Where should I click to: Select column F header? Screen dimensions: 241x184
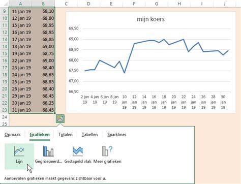(134, 4)
